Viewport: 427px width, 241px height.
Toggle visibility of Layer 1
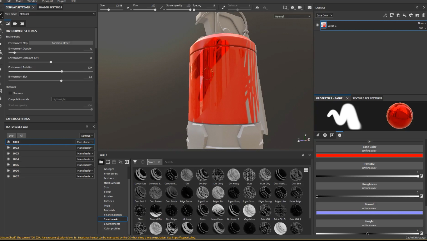tap(317, 25)
